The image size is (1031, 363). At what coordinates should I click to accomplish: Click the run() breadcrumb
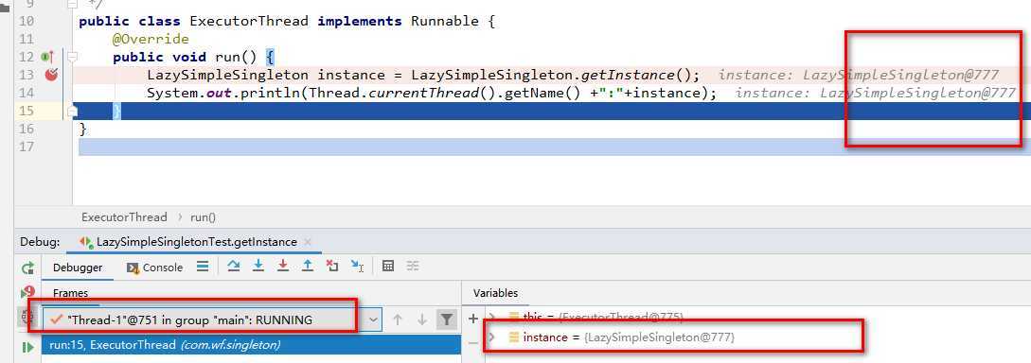204,216
